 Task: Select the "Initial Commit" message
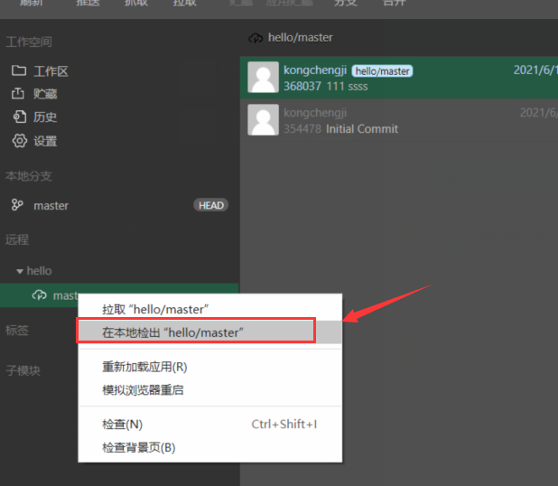click(362, 128)
